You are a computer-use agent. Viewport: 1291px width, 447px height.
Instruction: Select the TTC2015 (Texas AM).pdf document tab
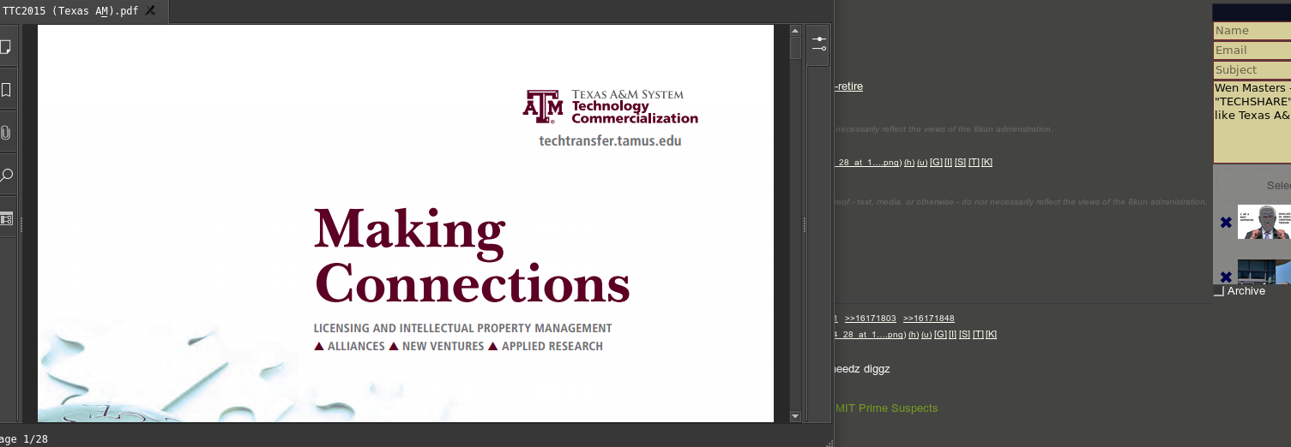coord(83,11)
